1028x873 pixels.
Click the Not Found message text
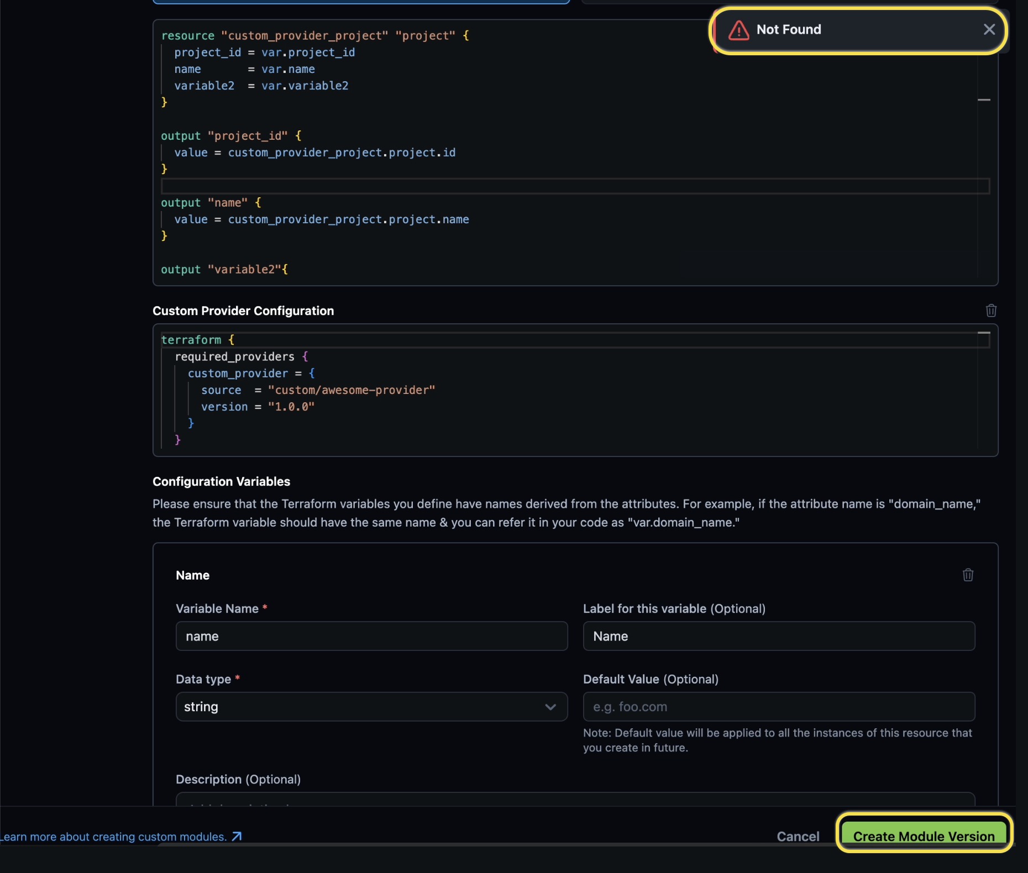point(789,29)
